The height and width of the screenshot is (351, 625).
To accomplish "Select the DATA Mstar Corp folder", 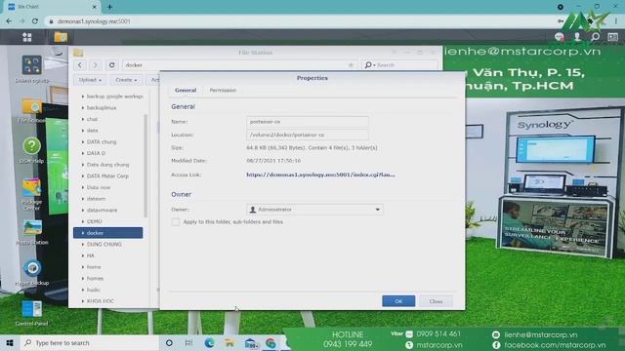I will tap(107, 175).
